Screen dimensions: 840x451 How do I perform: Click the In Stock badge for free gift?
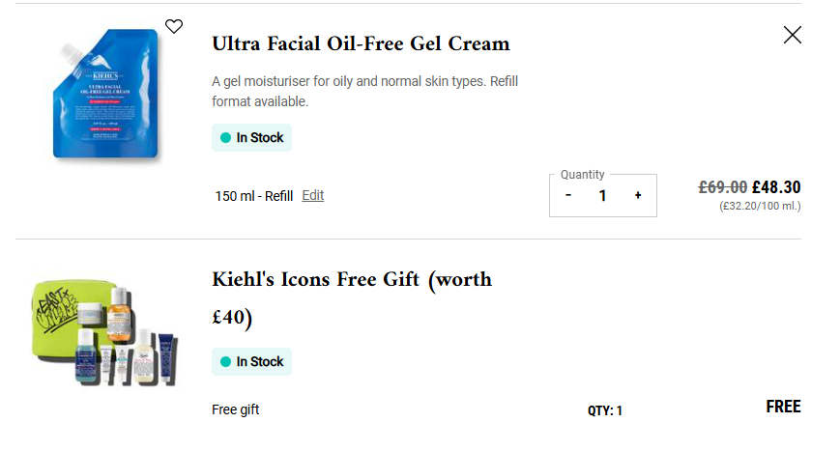point(252,362)
